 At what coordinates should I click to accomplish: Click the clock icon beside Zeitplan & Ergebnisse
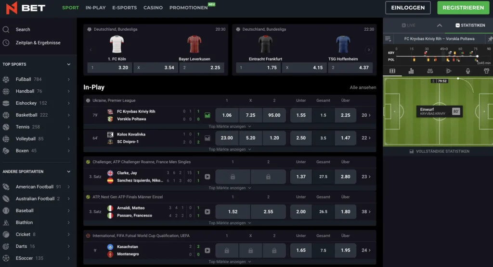pos(6,43)
